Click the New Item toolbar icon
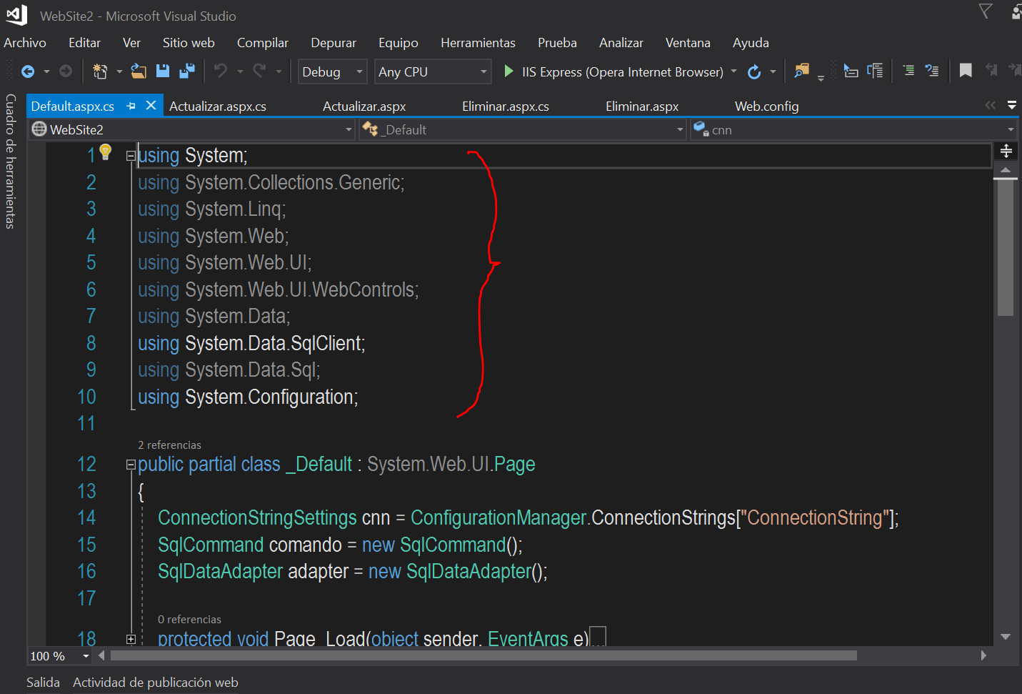Viewport: 1022px width, 694px height. click(x=100, y=71)
